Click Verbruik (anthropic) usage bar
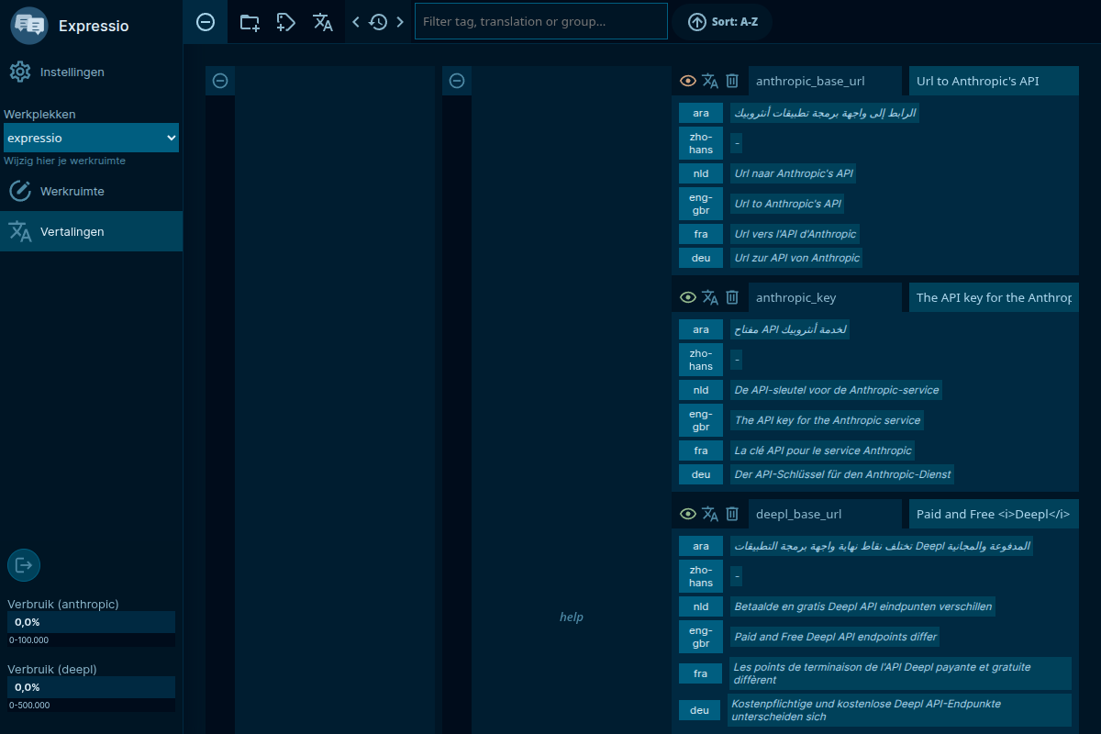This screenshot has height=734, width=1101. (x=91, y=622)
